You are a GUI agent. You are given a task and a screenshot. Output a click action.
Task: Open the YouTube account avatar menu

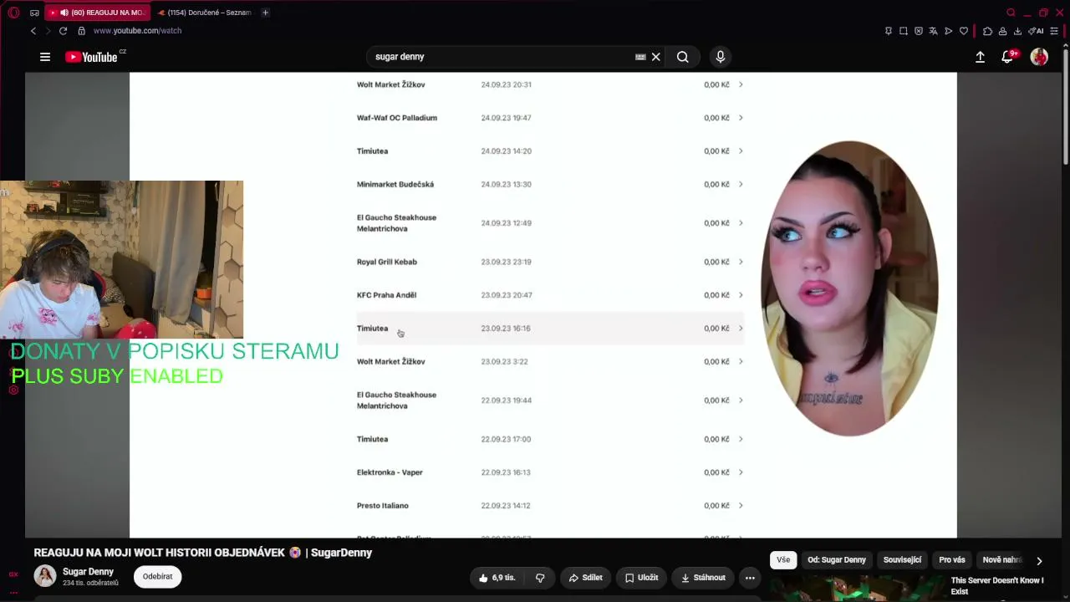click(x=1039, y=57)
